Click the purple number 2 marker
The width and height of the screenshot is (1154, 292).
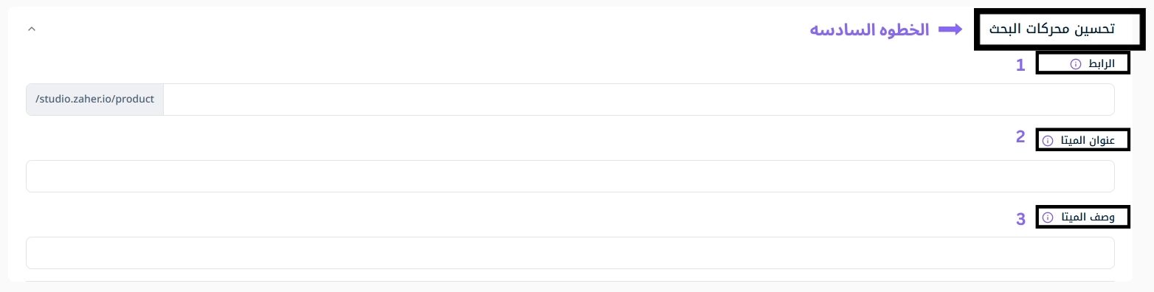click(1020, 136)
